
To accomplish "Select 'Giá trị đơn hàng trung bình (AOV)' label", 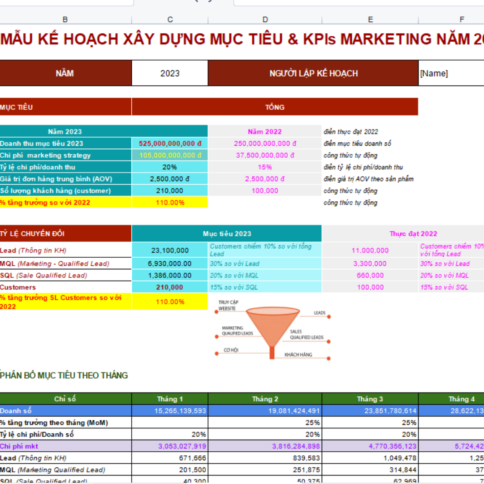I will pyautogui.click(x=65, y=178).
